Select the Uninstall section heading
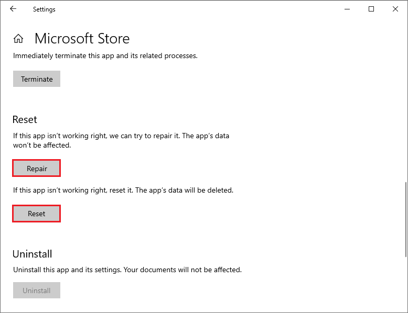Screen dimensions: 408x313 pos(33,254)
